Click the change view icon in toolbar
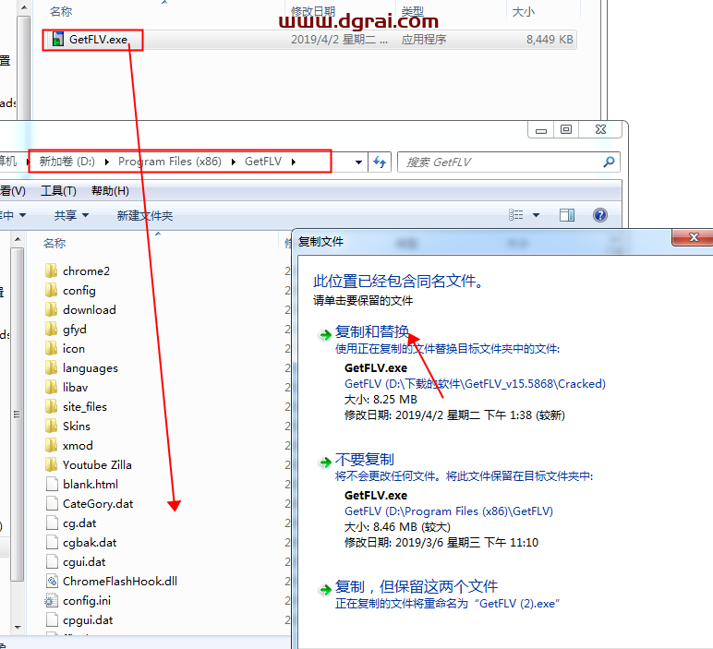Screen dimensions: 713x649 (x=515, y=215)
